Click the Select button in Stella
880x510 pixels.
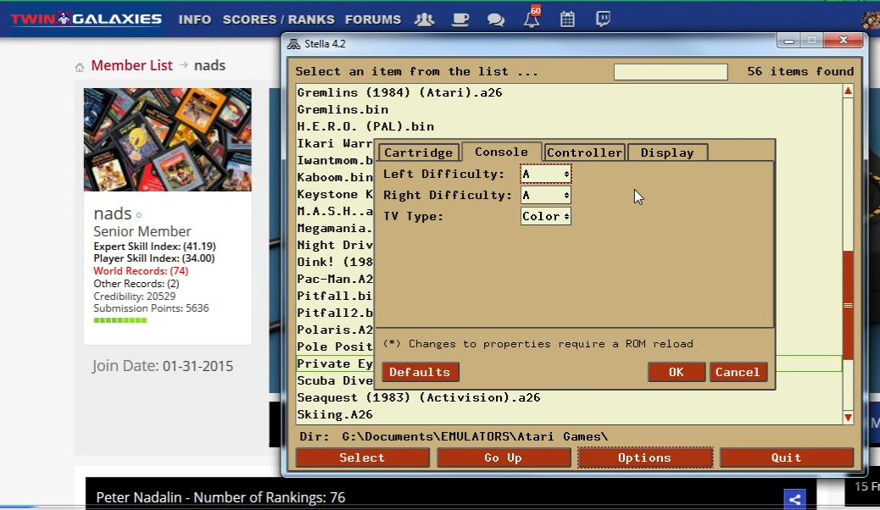pos(363,457)
